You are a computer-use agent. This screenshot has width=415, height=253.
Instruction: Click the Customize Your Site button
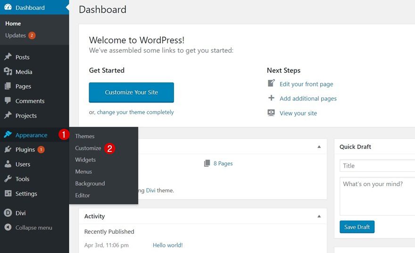131,93
